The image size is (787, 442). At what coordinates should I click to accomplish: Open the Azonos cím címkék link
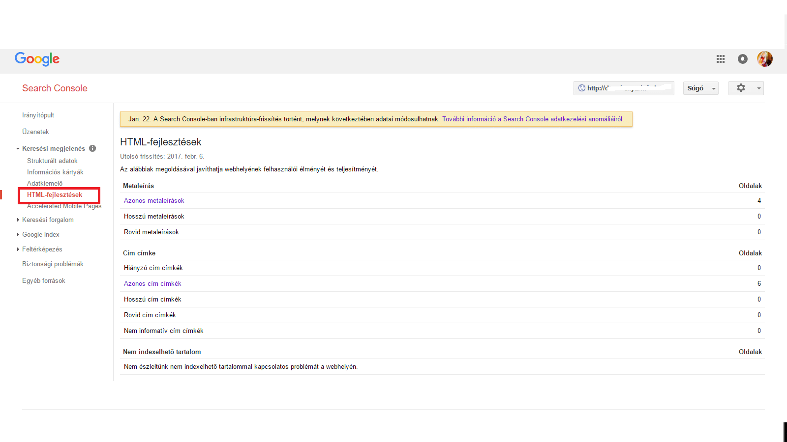pyautogui.click(x=152, y=283)
